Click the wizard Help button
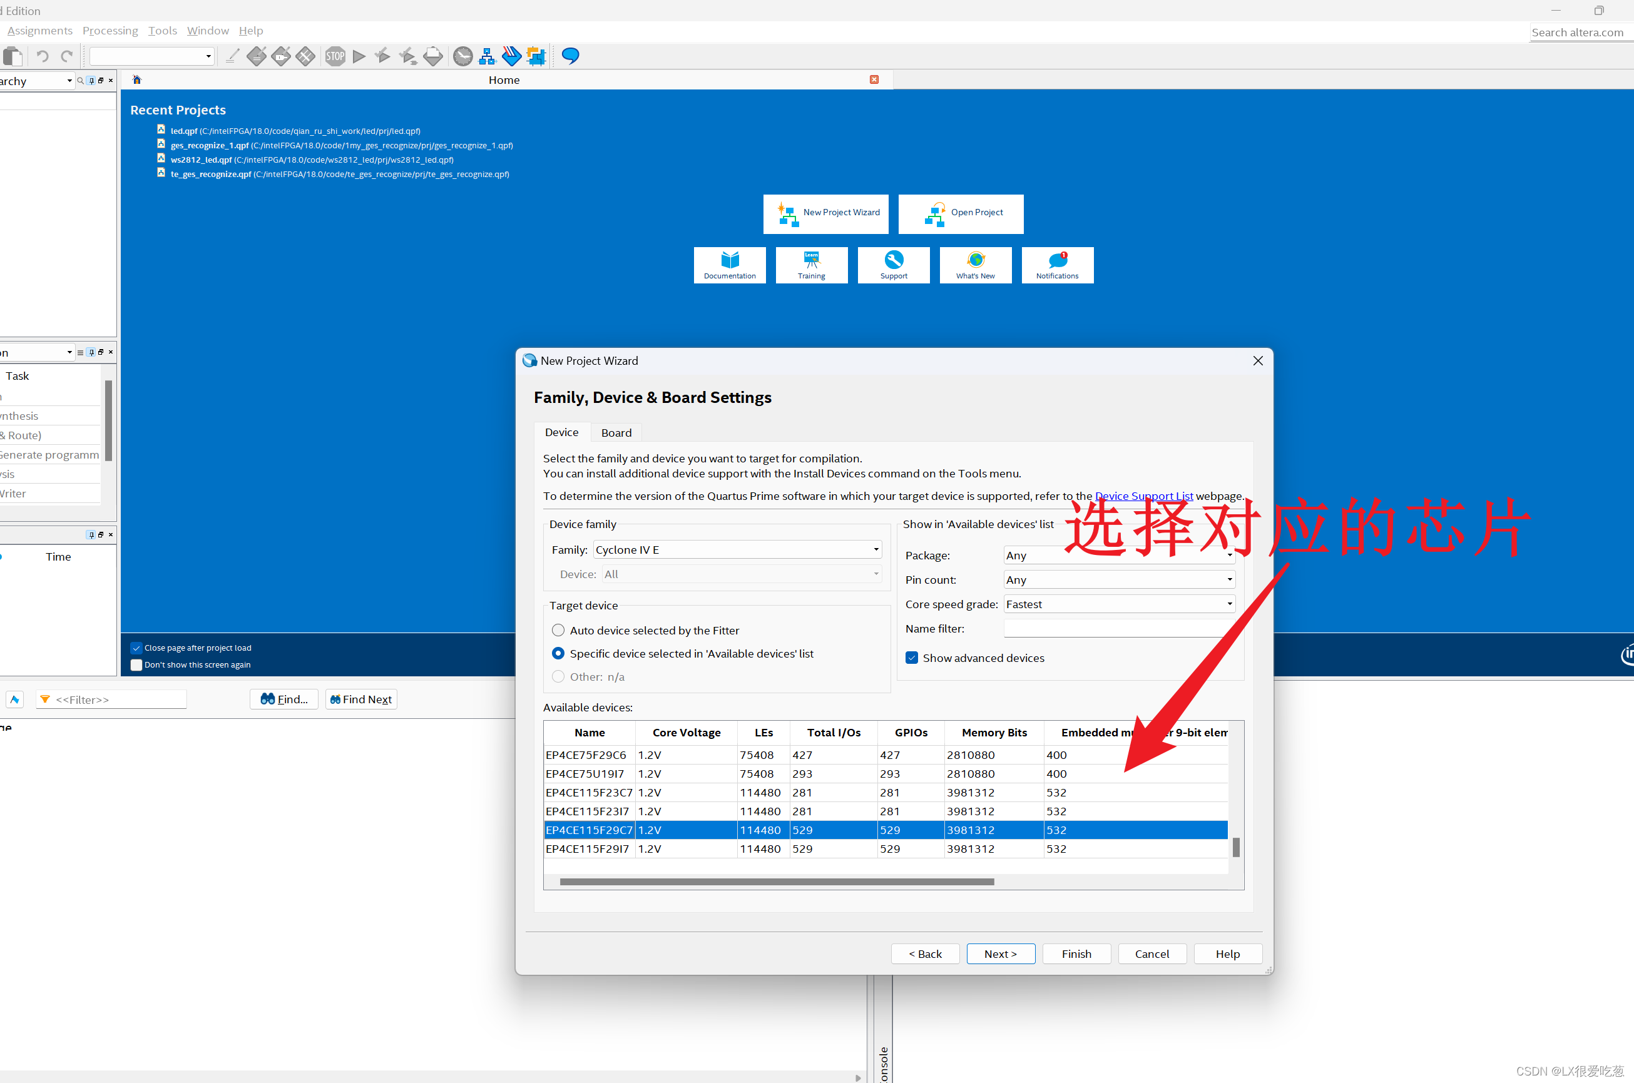This screenshot has height=1083, width=1634. pos(1228,954)
